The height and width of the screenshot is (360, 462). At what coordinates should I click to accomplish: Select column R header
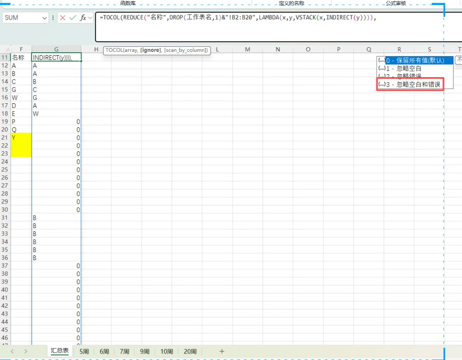[x=399, y=49]
